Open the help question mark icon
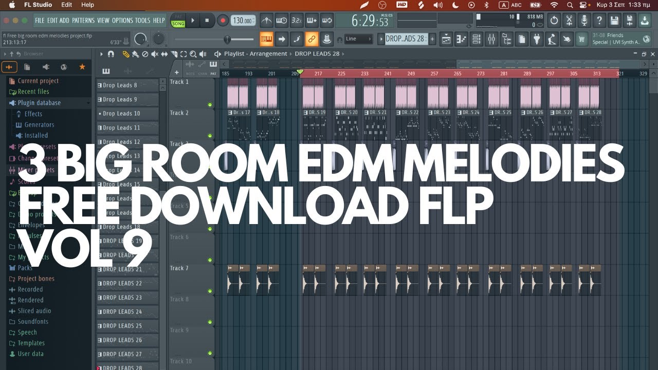The image size is (658, 370). click(x=599, y=21)
